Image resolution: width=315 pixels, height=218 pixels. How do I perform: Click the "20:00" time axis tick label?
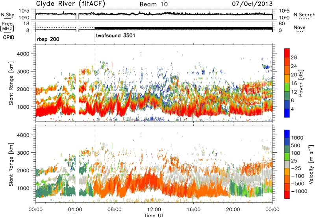point(233,210)
